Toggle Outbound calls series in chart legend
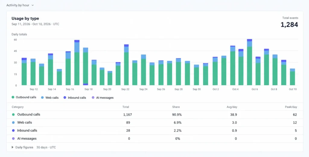Image resolution: width=309 pixels, height=157 pixels. (x=24, y=97)
